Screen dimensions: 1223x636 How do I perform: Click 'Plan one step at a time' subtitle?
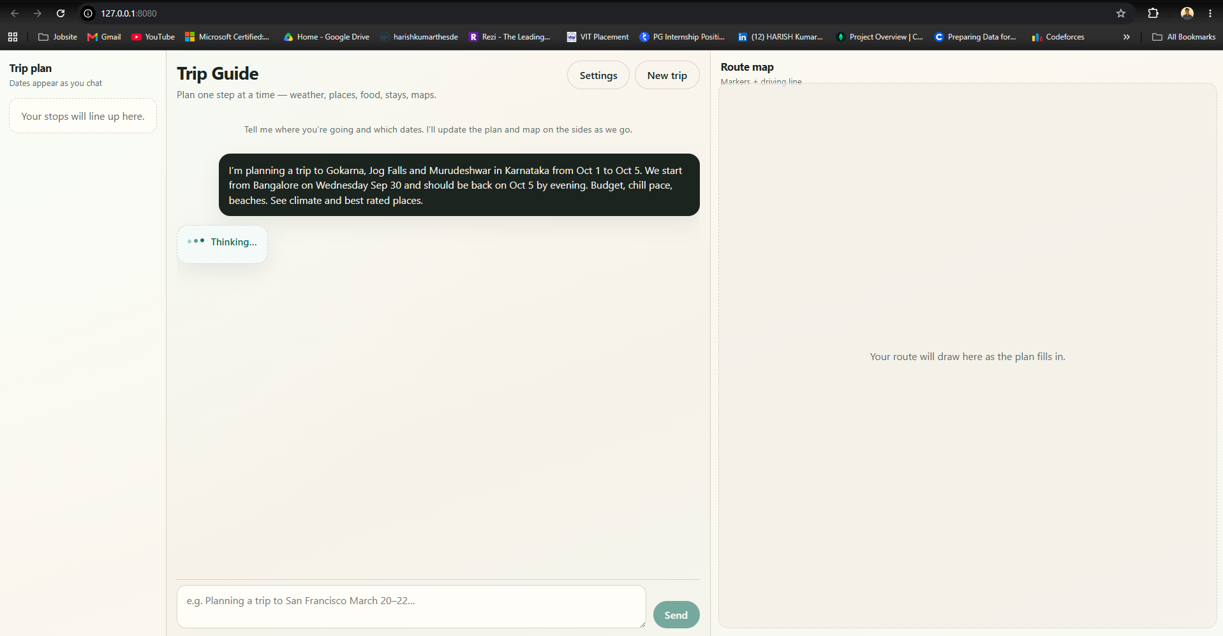point(306,95)
